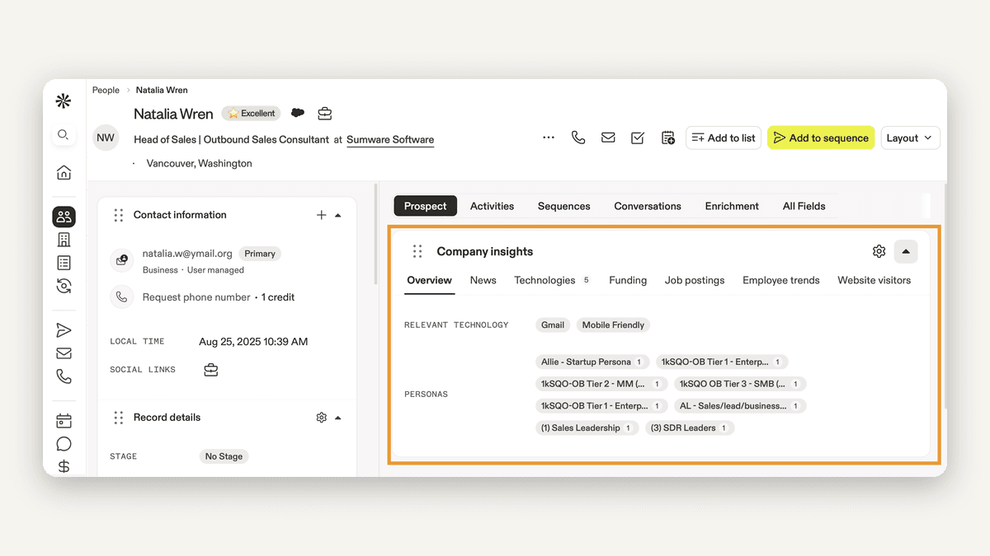
Task: Create a task via header checkbox icon
Action: [x=638, y=138]
